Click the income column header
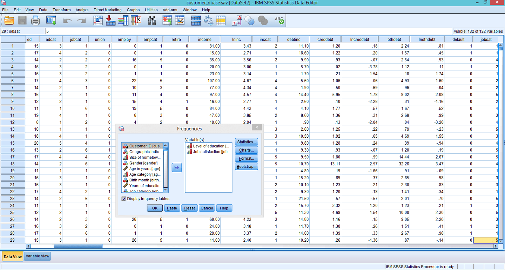The image size is (505, 270). [205, 40]
